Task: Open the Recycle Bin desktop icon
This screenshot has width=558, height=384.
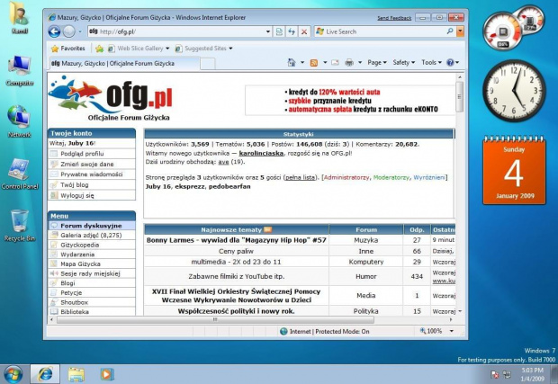Action: click(x=19, y=223)
